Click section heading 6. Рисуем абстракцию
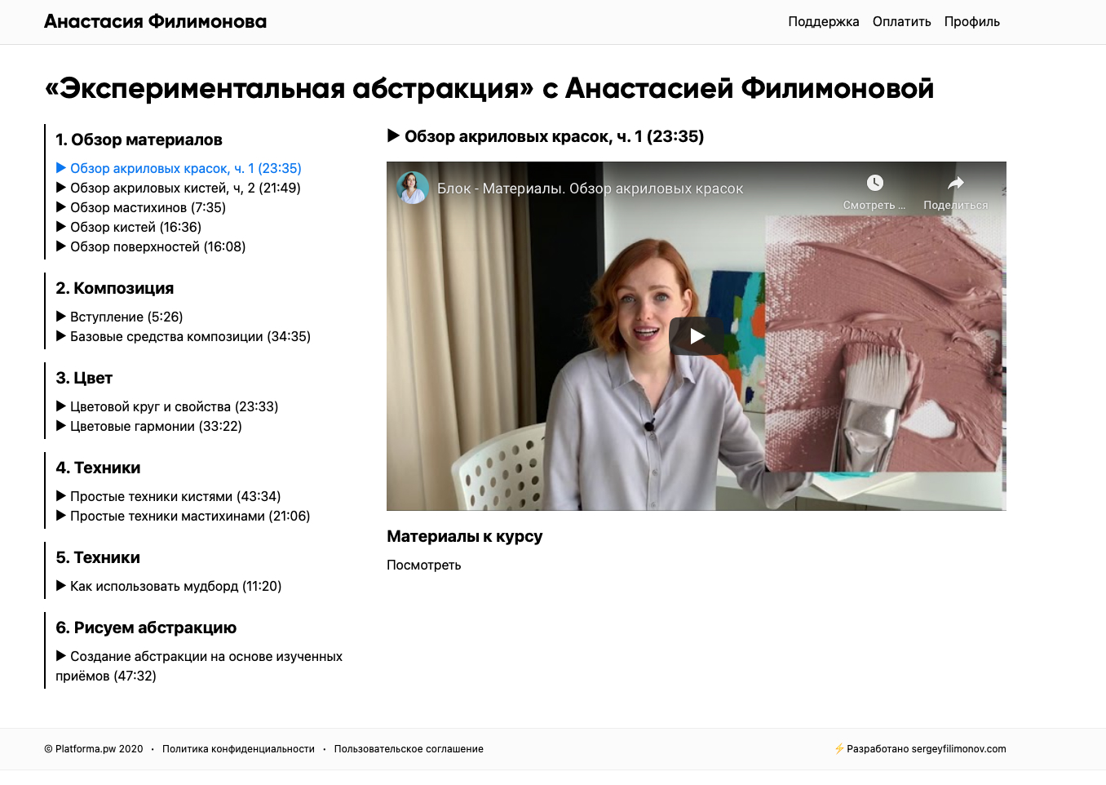Screen dimensions: 1106x785 [146, 628]
